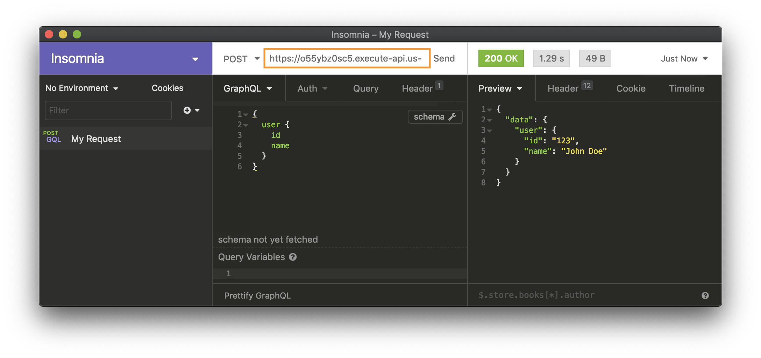This screenshot has width=761, height=358.
Task: Open the Preview response mode dropdown
Action: 500,88
